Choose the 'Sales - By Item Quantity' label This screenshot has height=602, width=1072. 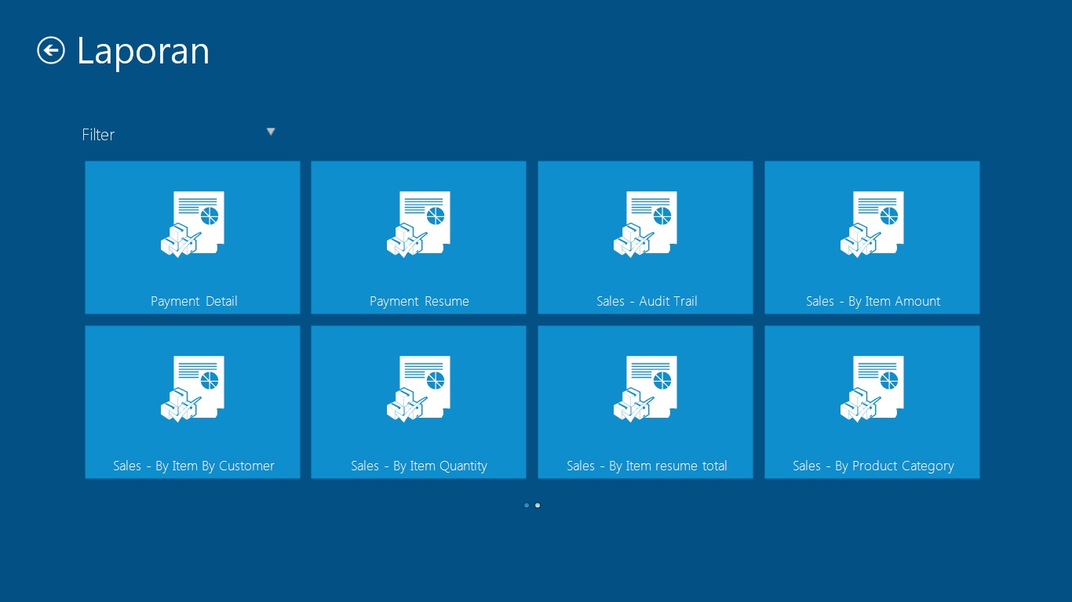pos(419,466)
